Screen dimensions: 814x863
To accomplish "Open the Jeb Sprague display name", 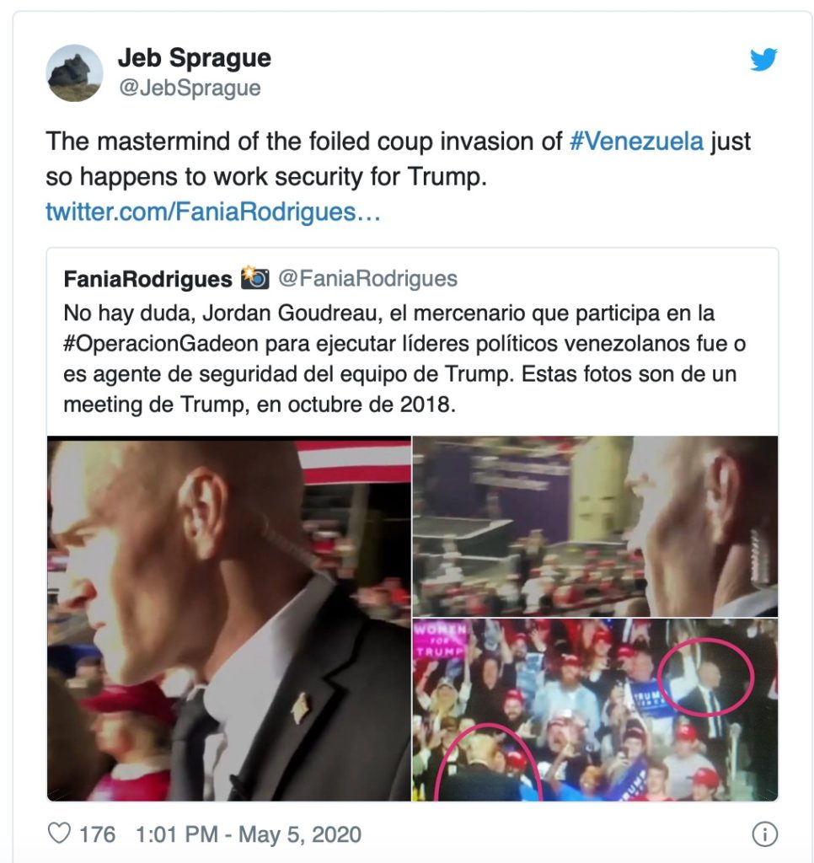I will coord(195,58).
